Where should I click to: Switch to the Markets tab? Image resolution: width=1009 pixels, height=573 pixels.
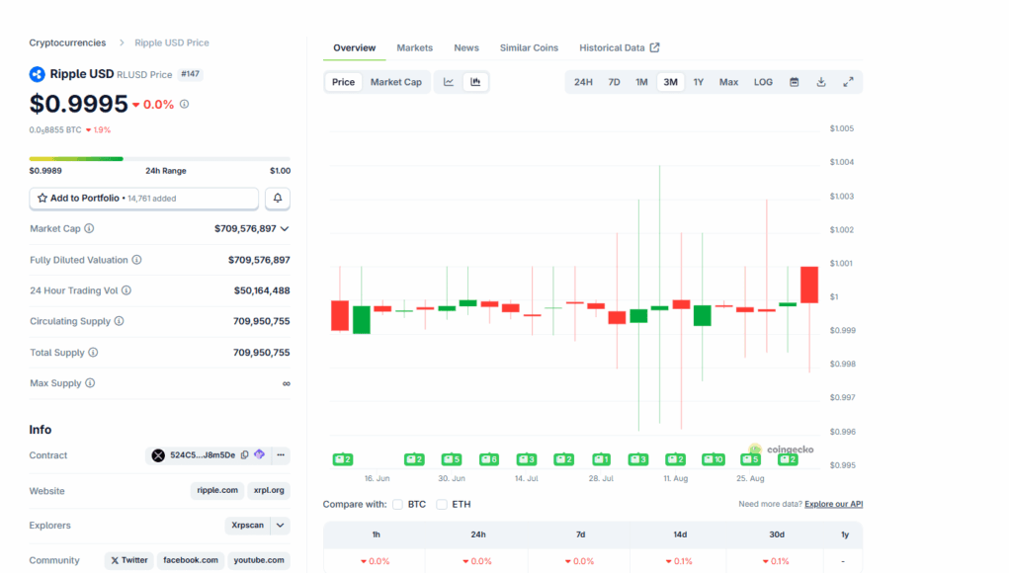click(414, 48)
